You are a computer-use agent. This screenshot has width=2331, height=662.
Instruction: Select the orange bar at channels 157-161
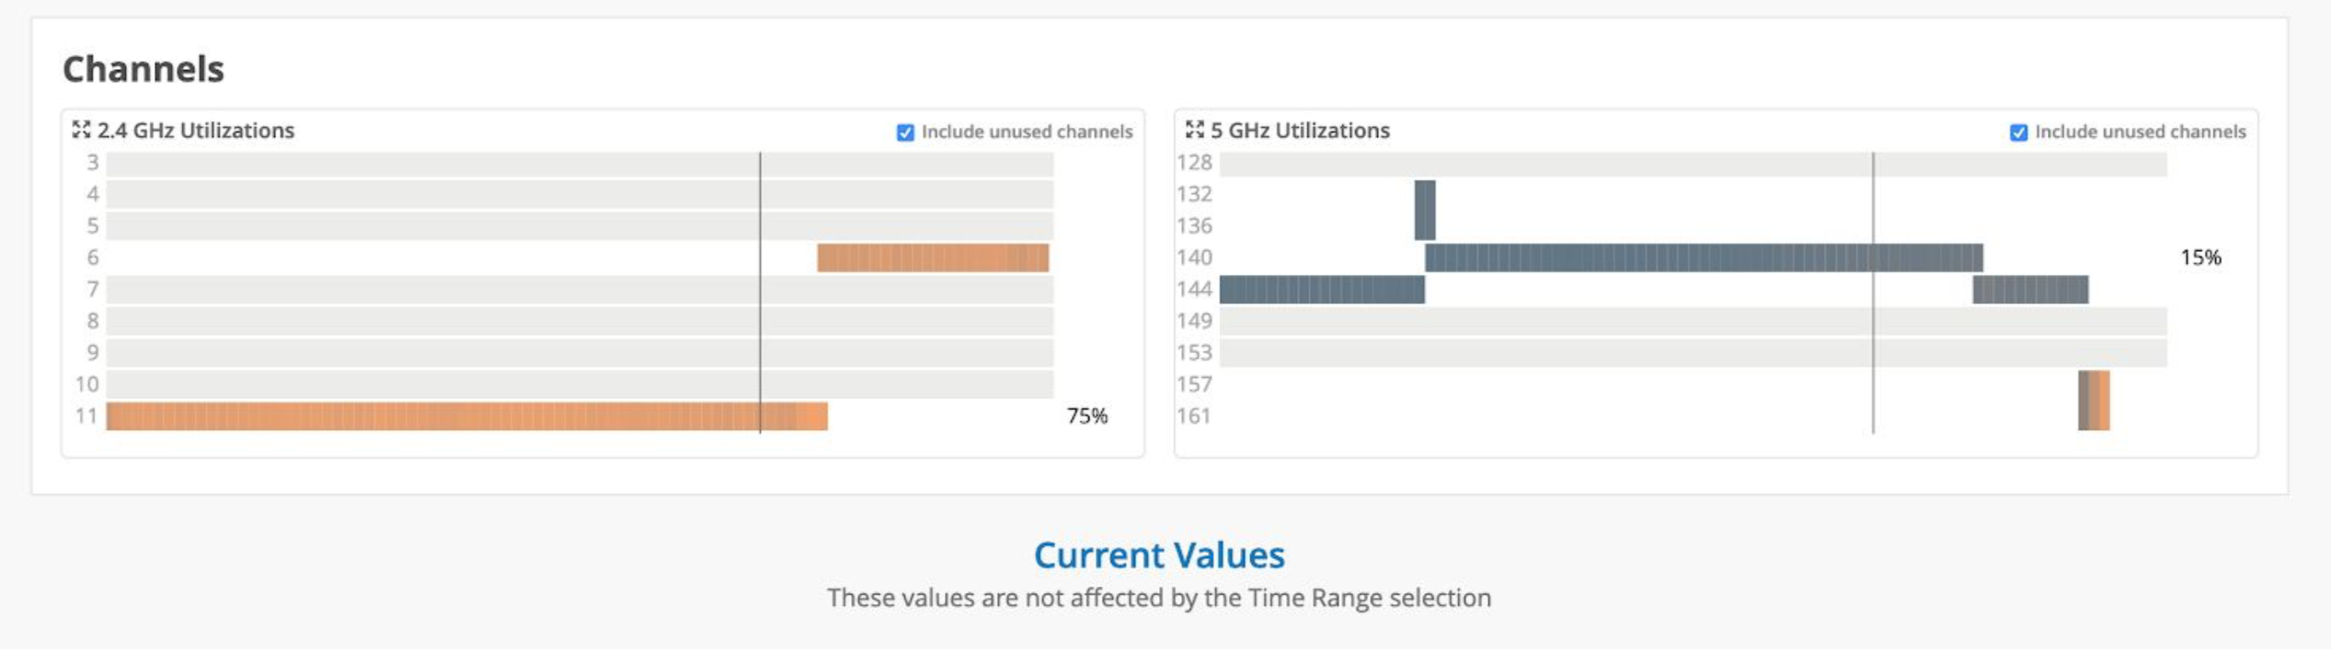(2103, 400)
